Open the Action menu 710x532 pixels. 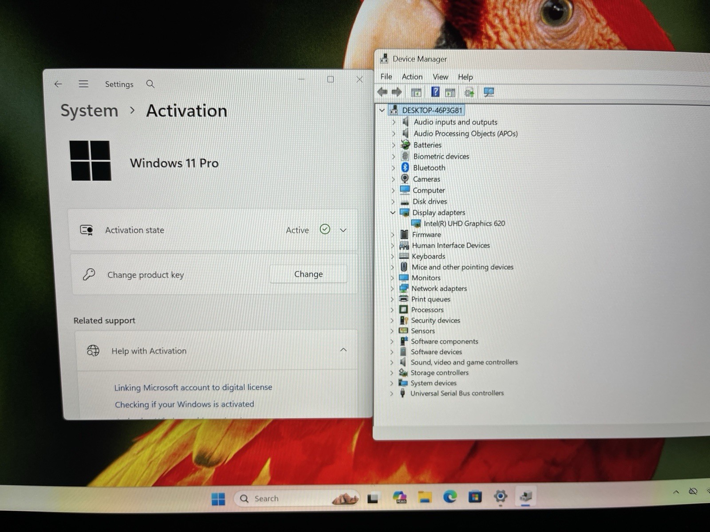[412, 77]
